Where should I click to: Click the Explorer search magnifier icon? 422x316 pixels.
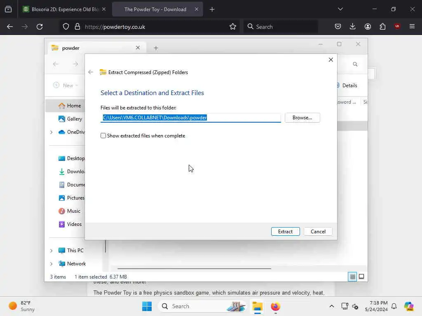(x=355, y=64)
